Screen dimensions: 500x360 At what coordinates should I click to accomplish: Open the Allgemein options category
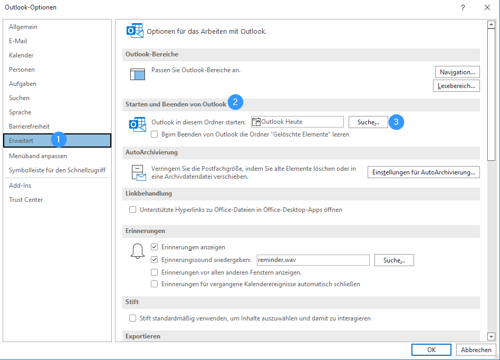pyautogui.click(x=57, y=27)
